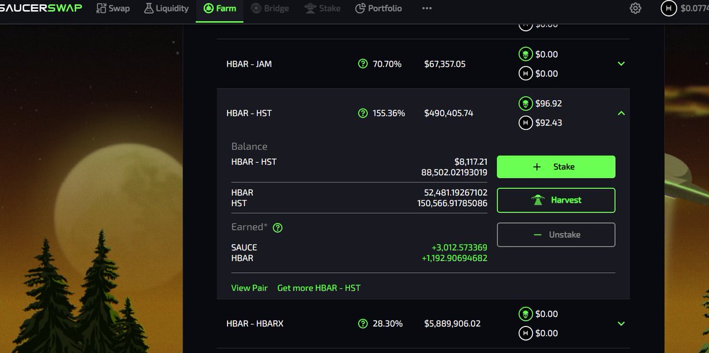Expand the HBAR - JAM farm row
Image resolution: width=709 pixels, height=353 pixels.
coord(621,64)
